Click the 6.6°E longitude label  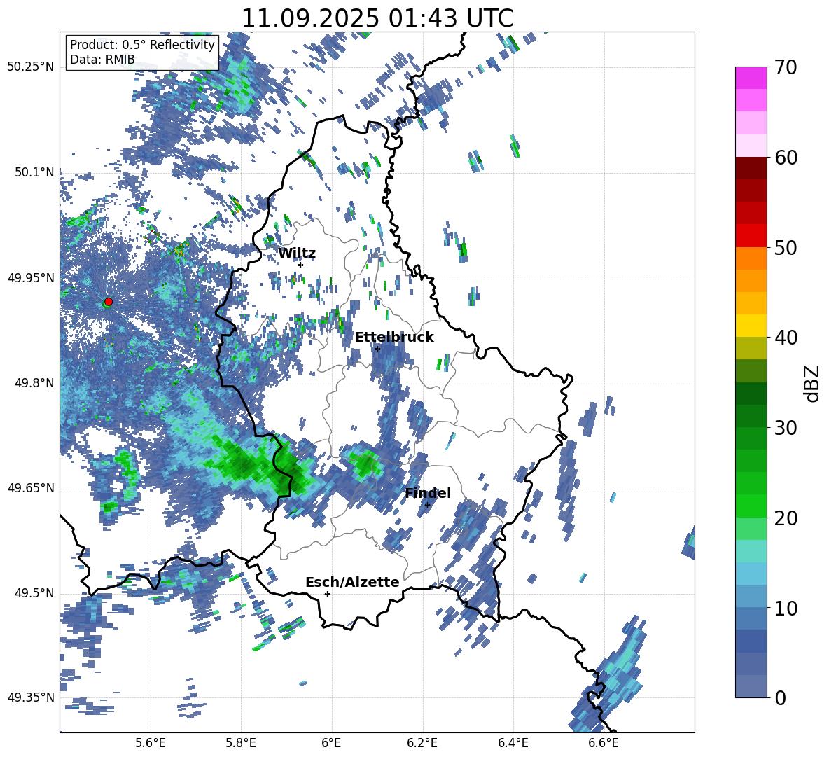(x=604, y=743)
